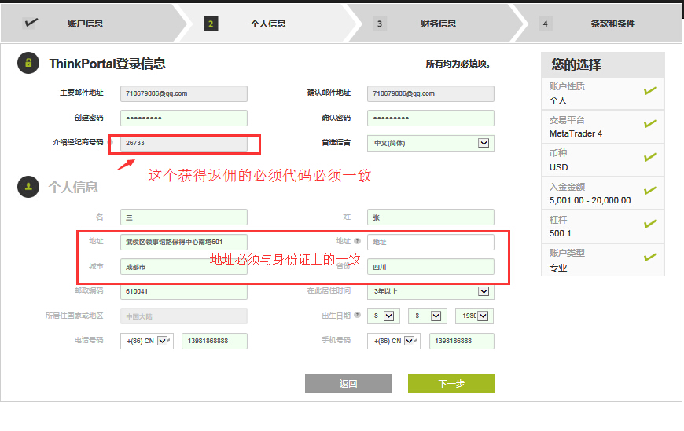Image resolution: width=684 pixels, height=431 pixels.
Task: Click the 确认邮件地址 email field
Action: [x=431, y=93]
